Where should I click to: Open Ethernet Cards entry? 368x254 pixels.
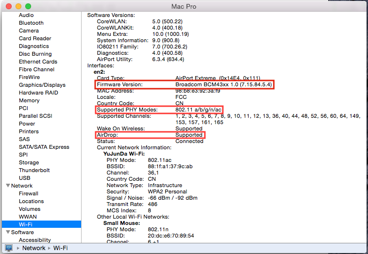pos(38,62)
